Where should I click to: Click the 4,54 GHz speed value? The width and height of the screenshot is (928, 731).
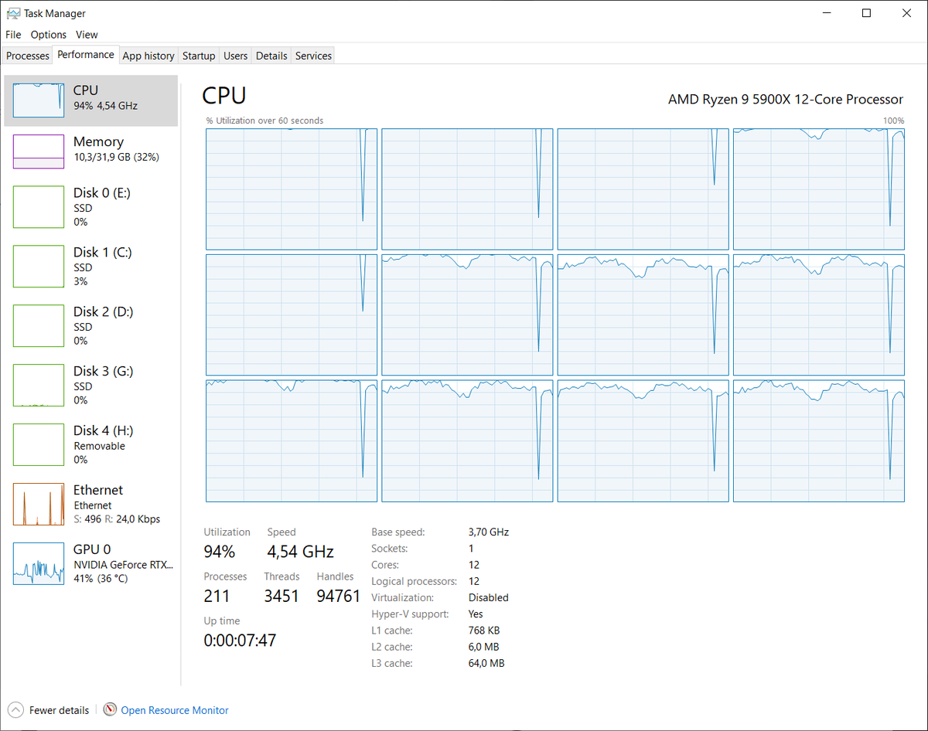point(300,552)
